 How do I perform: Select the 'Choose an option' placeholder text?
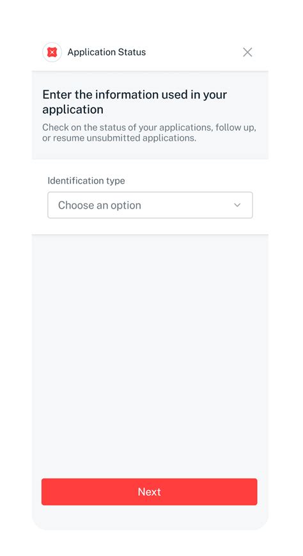click(x=100, y=205)
